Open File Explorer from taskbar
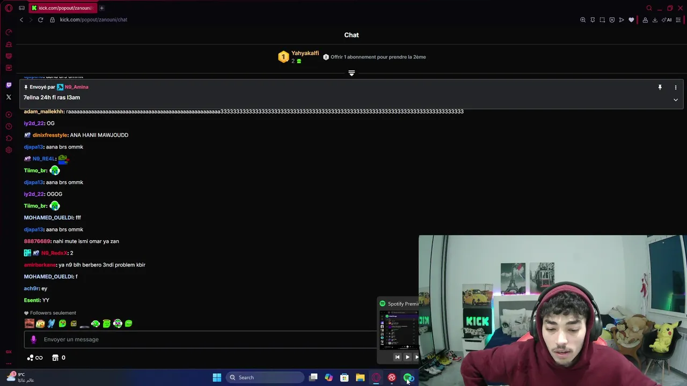Viewport: 687px width, 386px height. tap(360, 377)
